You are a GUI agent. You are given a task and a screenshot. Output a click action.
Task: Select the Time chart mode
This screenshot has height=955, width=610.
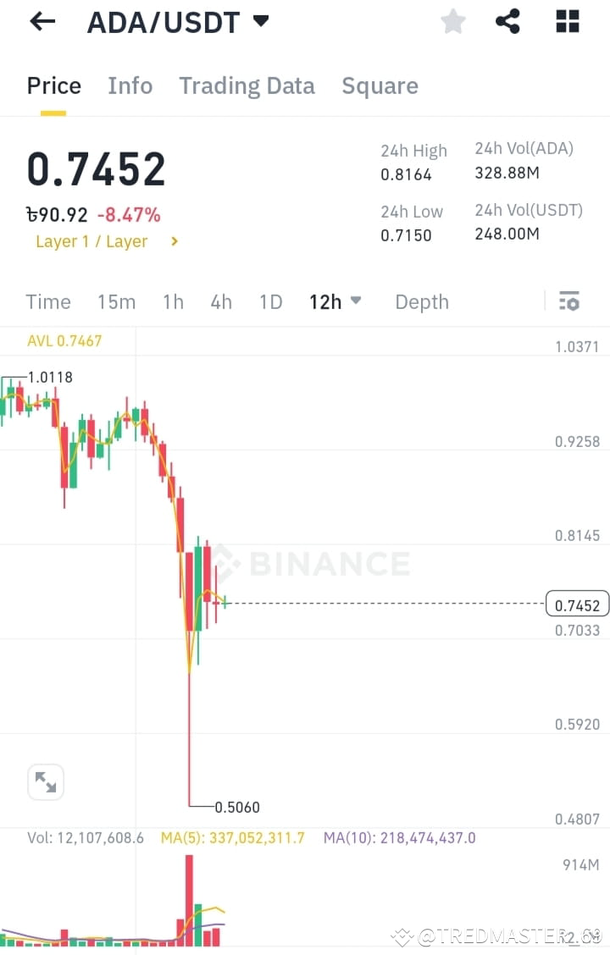[x=48, y=301]
